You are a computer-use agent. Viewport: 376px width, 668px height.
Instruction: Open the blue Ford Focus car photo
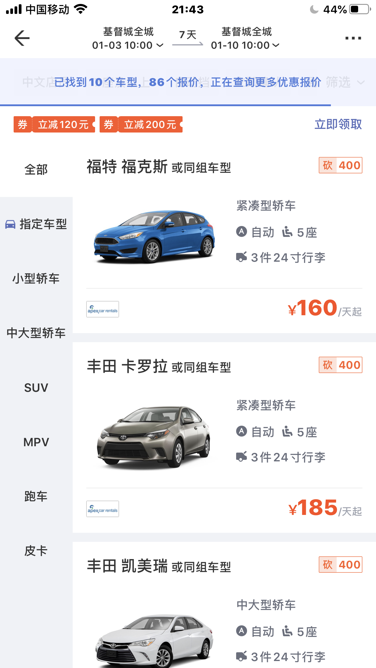[154, 236]
